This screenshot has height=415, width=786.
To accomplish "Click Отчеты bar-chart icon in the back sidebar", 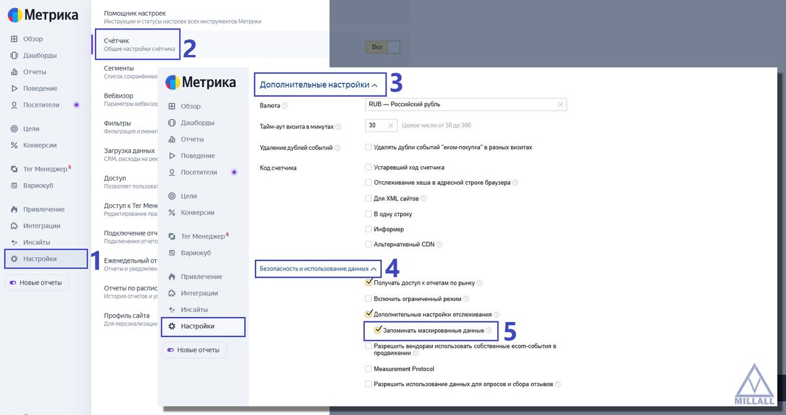I will coord(14,72).
